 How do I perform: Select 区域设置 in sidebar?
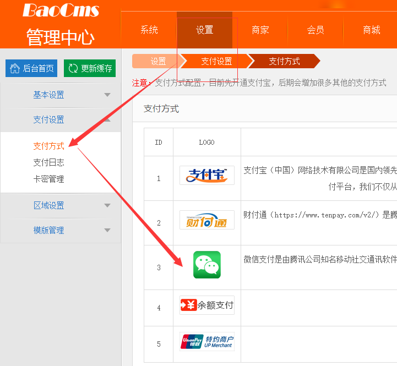[48, 205]
